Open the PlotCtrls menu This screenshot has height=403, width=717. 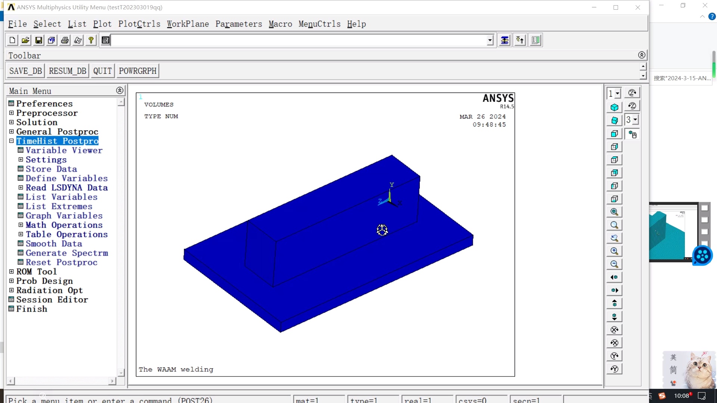pyautogui.click(x=139, y=24)
